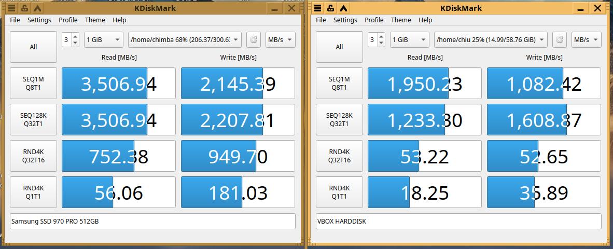This screenshot has height=249, width=613.
Task: Run SEQ128K Q32T1 test in right window
Action: [339, 120]
